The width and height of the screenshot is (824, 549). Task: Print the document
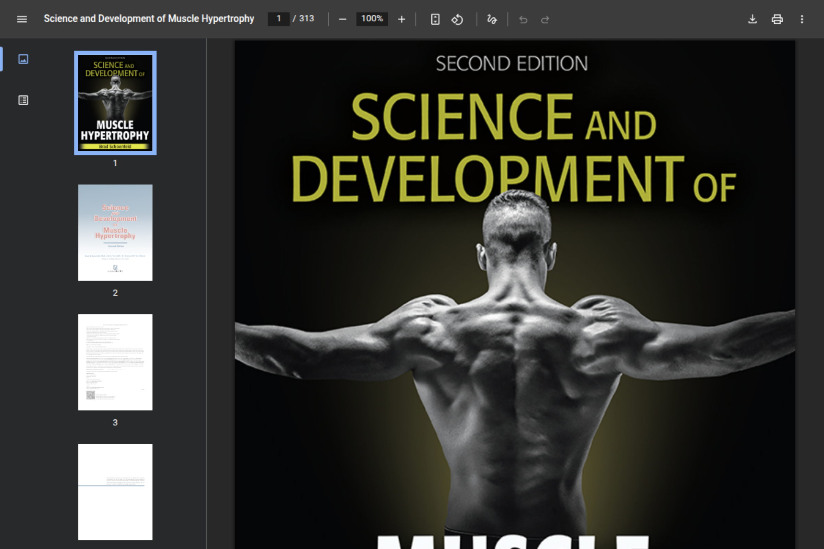(777, 19)
